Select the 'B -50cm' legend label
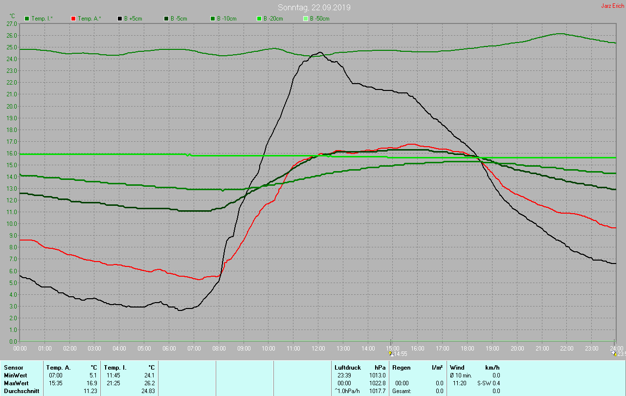 pyautogui.click(x=320, y=19)
